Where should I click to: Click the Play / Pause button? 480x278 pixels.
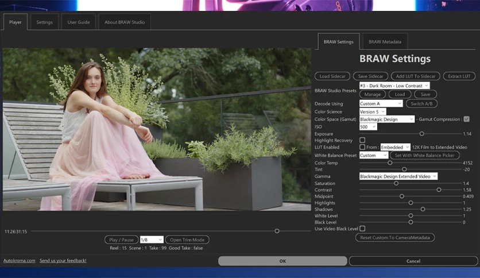pyautogui.click(x=121, y=240)
